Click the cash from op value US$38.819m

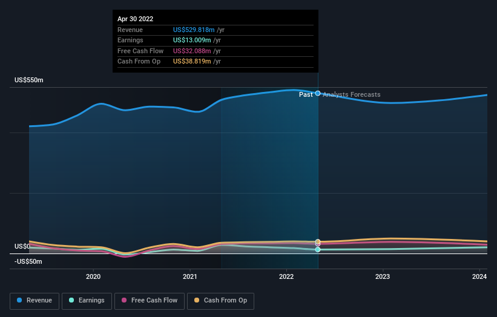[x=192, y=62]
